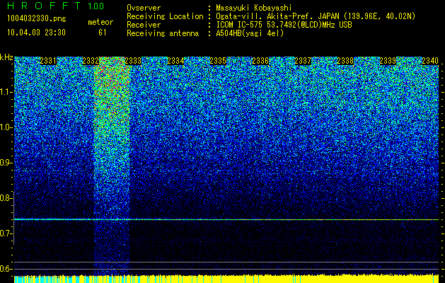Screen dimensions: 445x283
Task: Click the 2336 time marker
Action: pyautogui.click(x=260, y=61)
